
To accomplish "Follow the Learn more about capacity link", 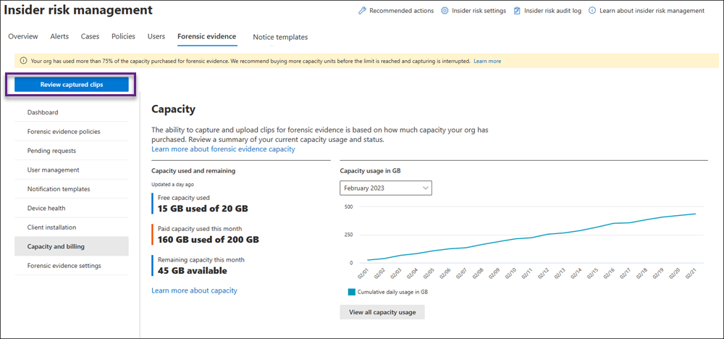I will (x=194, y=290).
